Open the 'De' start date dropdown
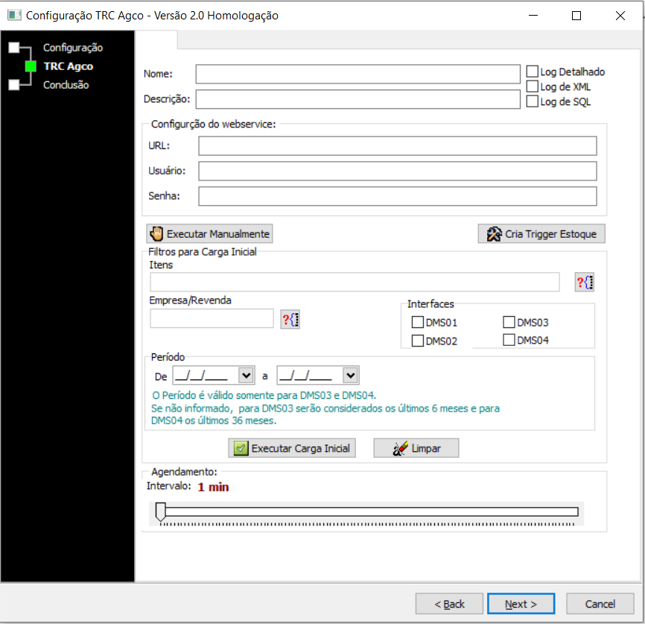The height and width of the screenshot is (624, 645). click(246, 375)
